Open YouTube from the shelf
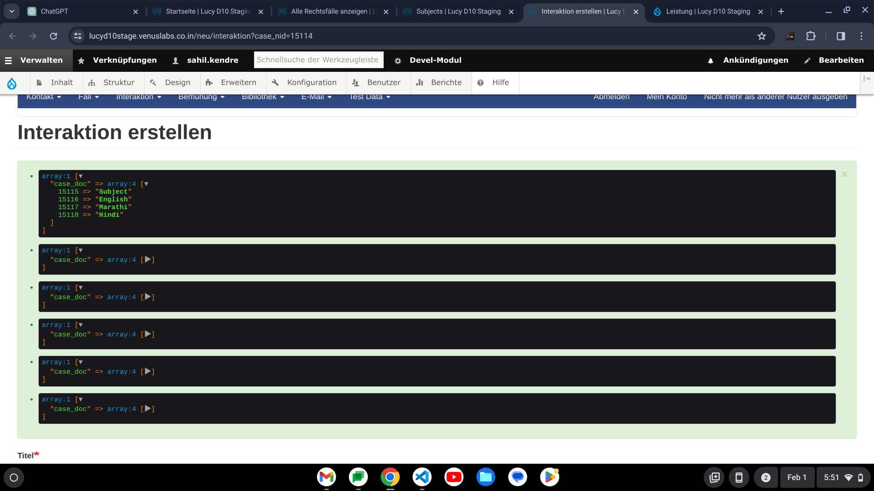 click(x=454, y=477)
